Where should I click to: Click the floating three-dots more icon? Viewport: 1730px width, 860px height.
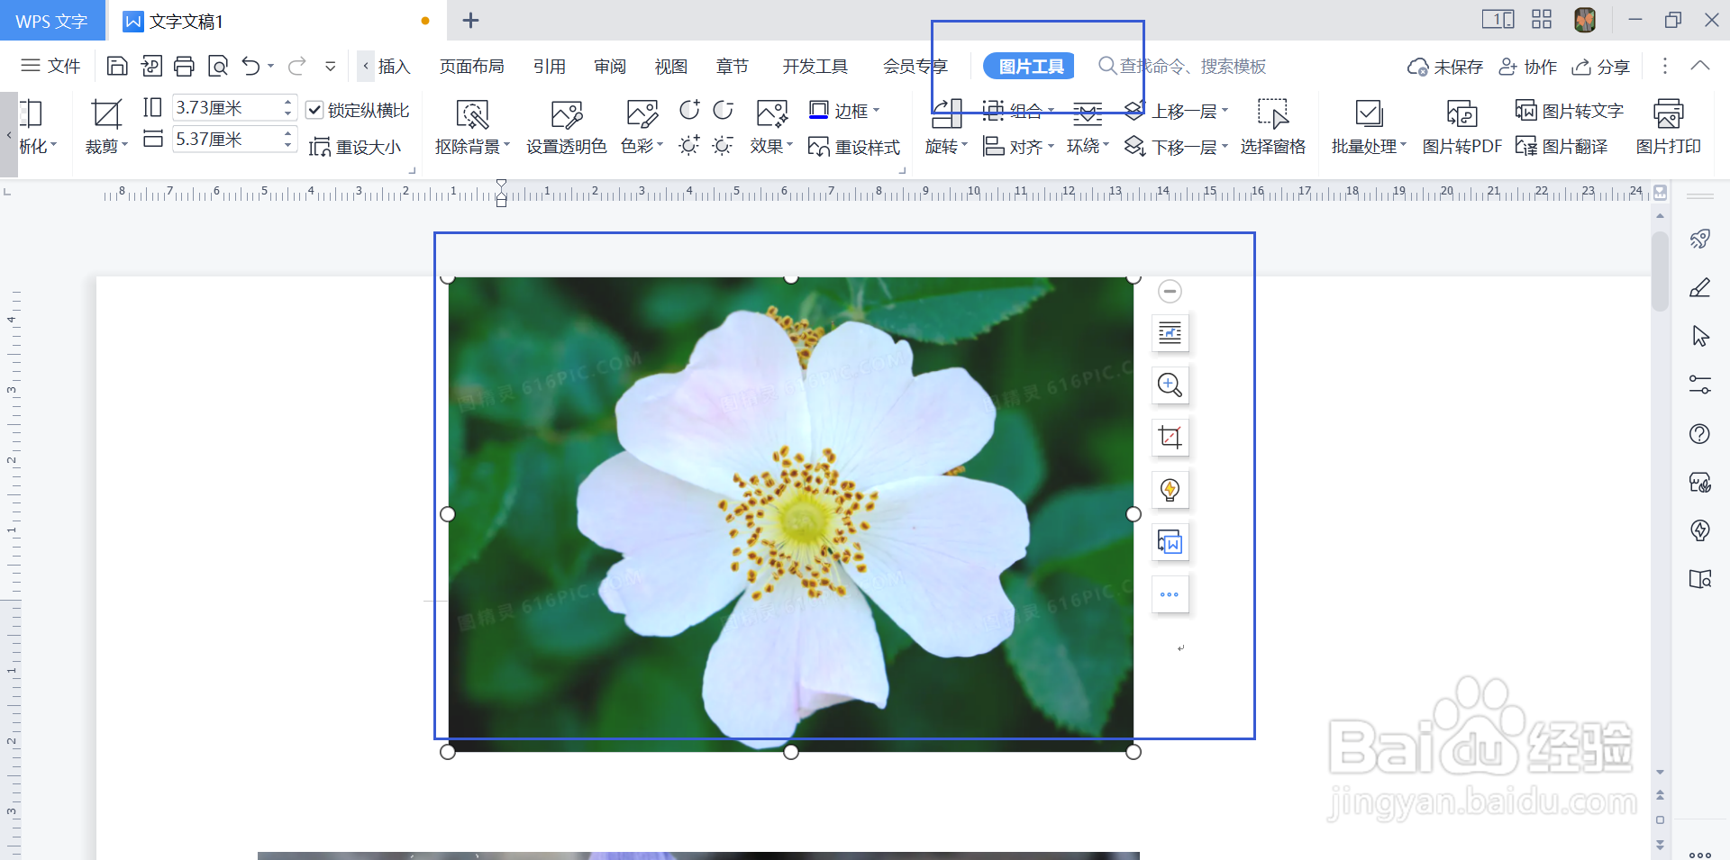pos(1170,594)
